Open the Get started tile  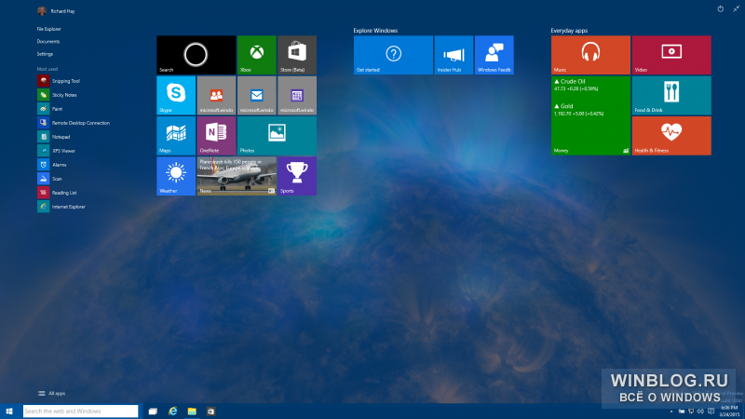[x=393, y=55]
